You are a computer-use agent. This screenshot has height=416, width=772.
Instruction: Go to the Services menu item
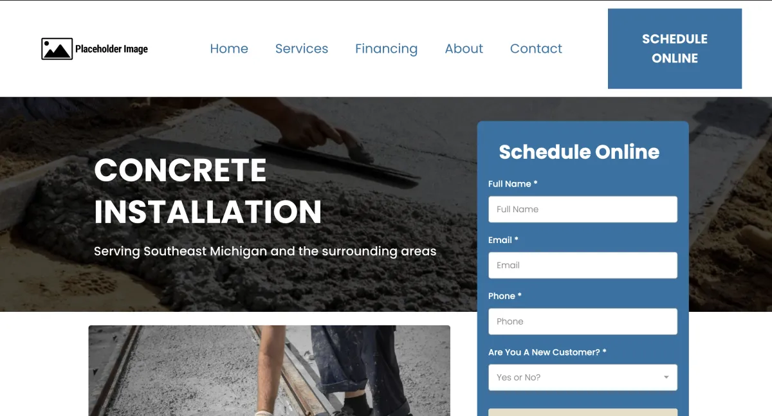pos(302,49)
